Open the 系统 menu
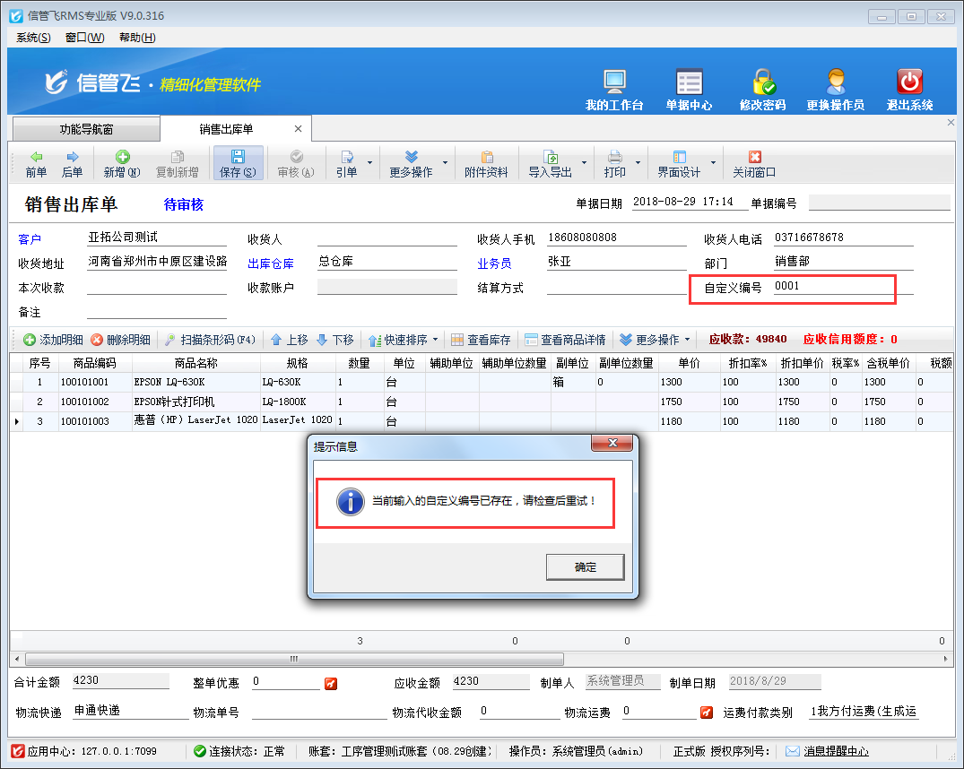 click(33, 37)
